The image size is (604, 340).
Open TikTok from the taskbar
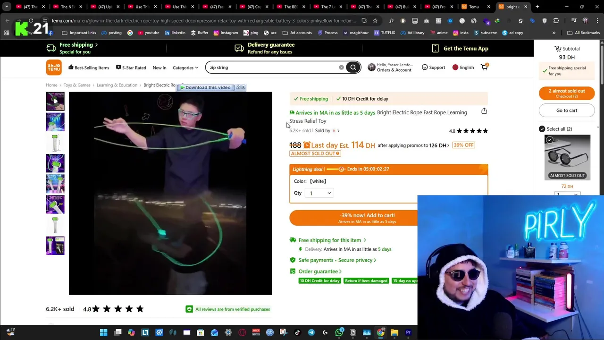297,333
